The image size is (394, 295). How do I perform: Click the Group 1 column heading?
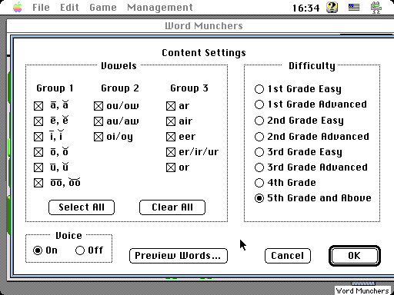[x=55, y=88]
